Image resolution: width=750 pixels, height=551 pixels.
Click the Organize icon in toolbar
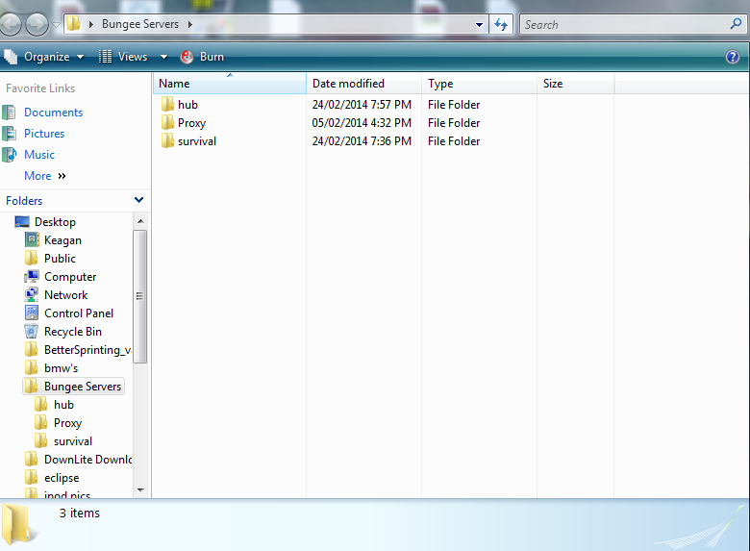[11, 57]
